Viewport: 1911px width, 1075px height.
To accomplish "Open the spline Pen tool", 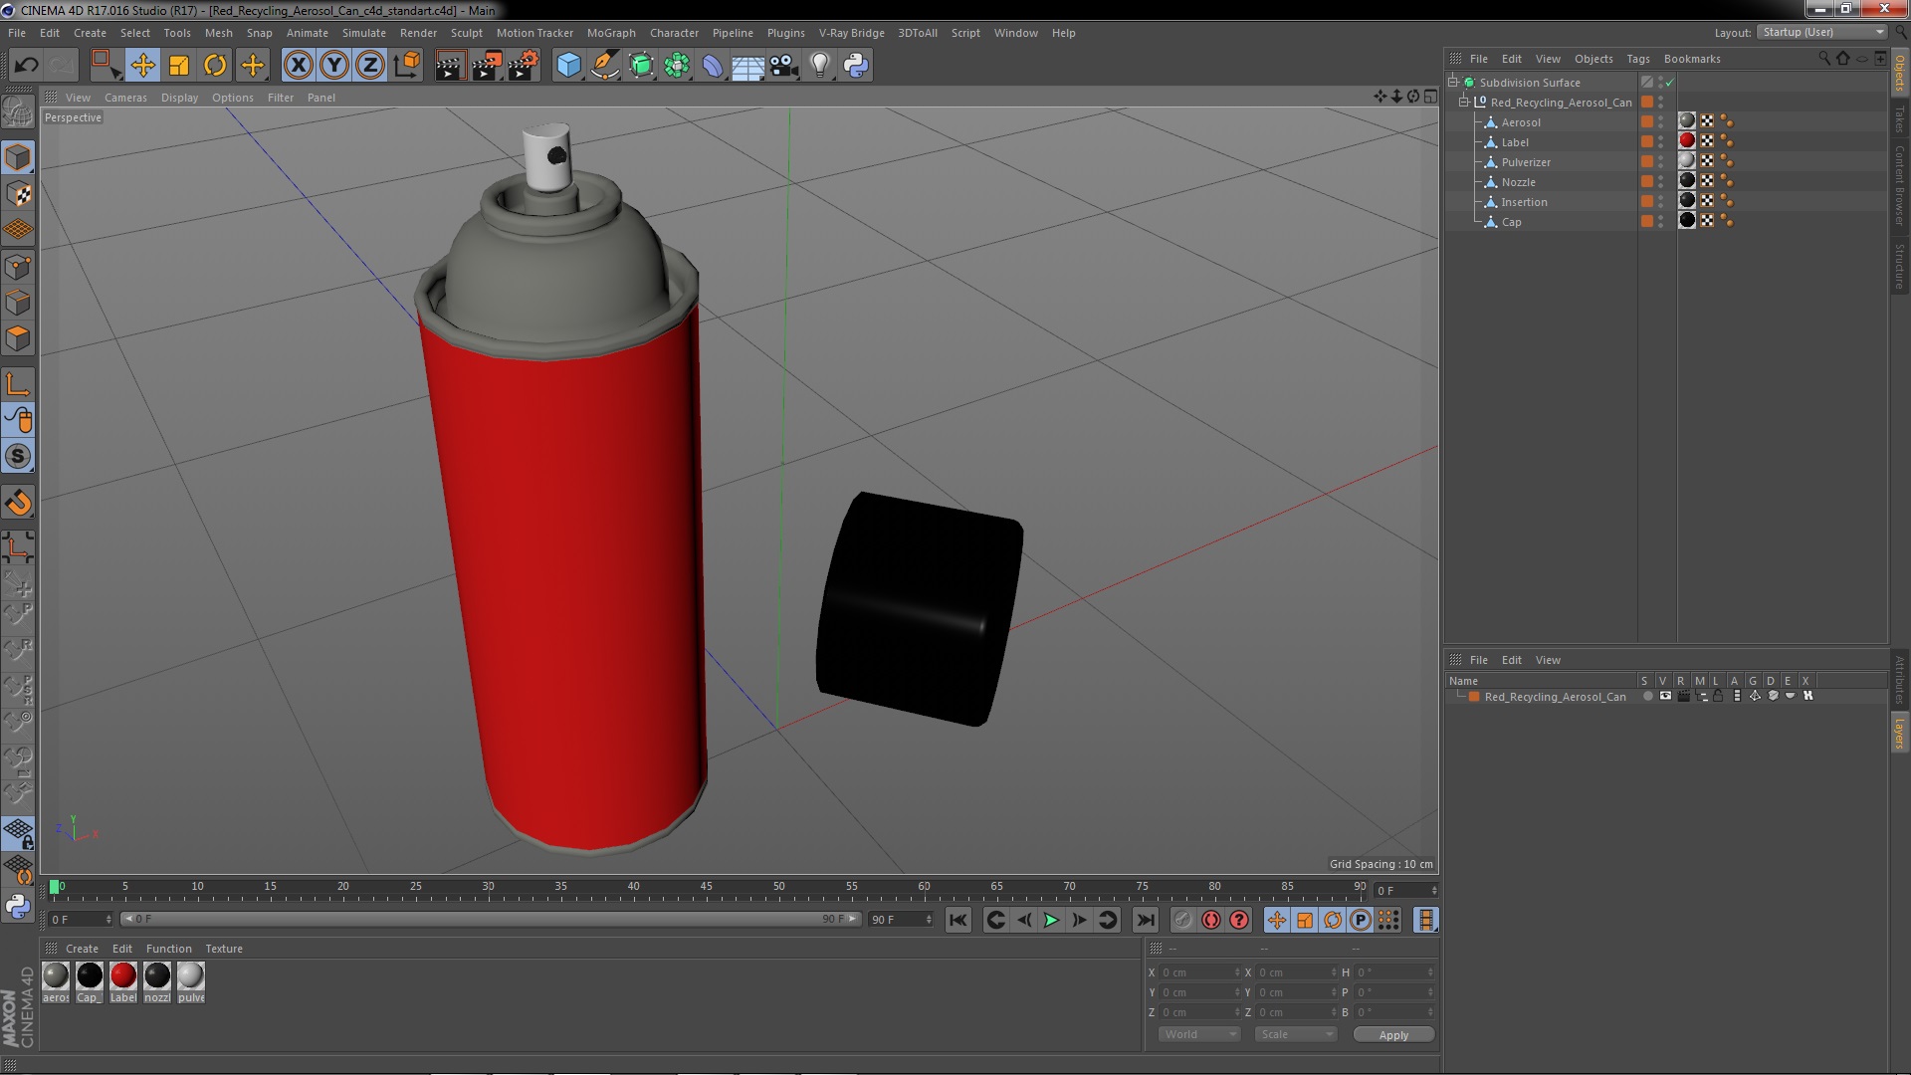I will point(604,66).
